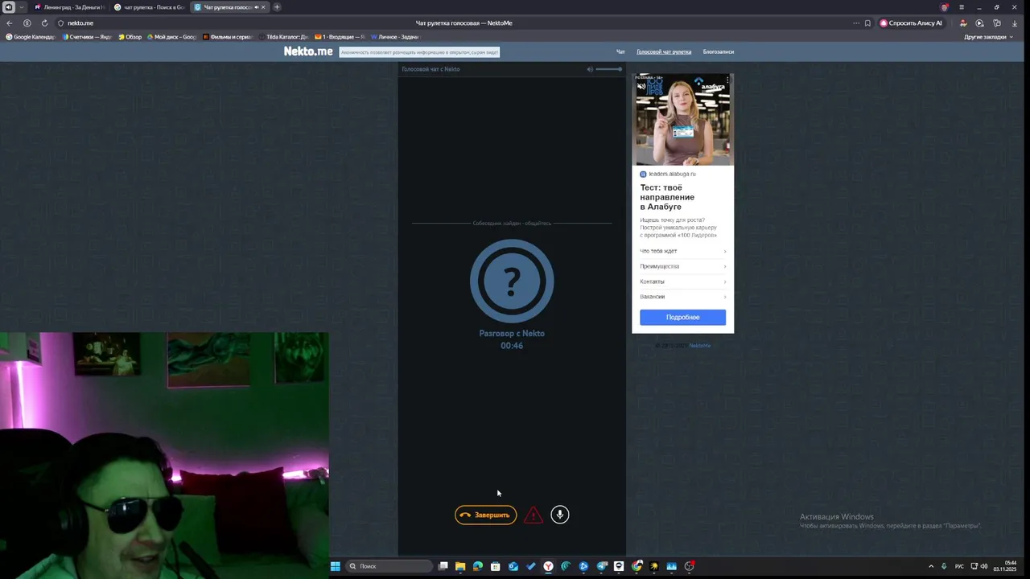Adjust the voice chat volume slider
Image resolution: width=1030 pixels, height=579 pixels.
click(x=609, y=69)
